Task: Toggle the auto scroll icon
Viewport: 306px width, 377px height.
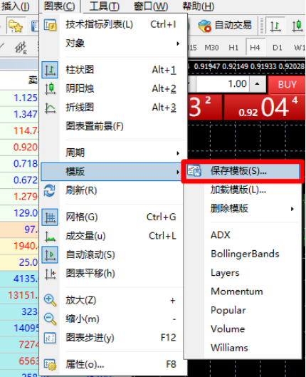Action: pyautogui.click(x=50, y=254)
